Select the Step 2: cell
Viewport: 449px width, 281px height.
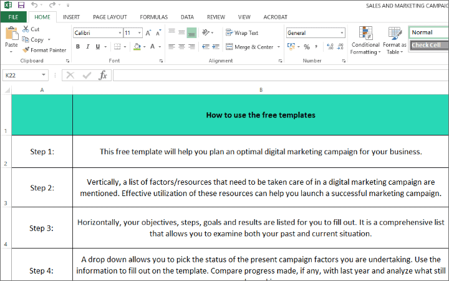coord(42,187)
